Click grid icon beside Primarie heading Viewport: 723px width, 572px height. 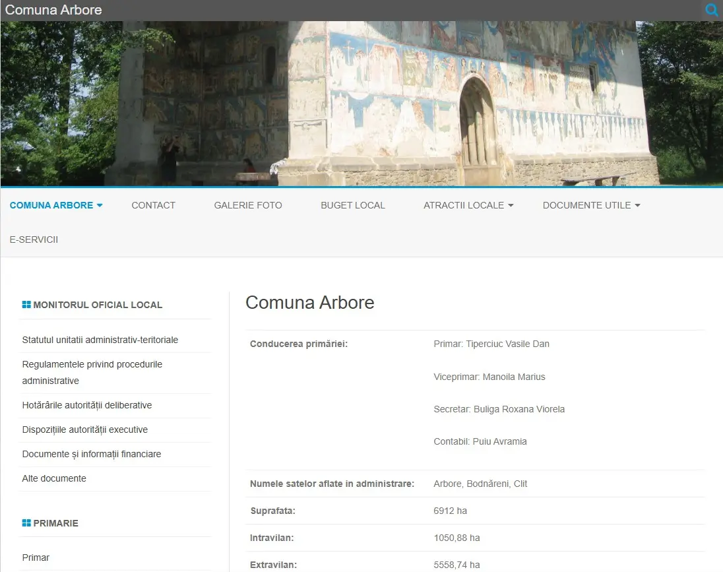pos(26,523)
